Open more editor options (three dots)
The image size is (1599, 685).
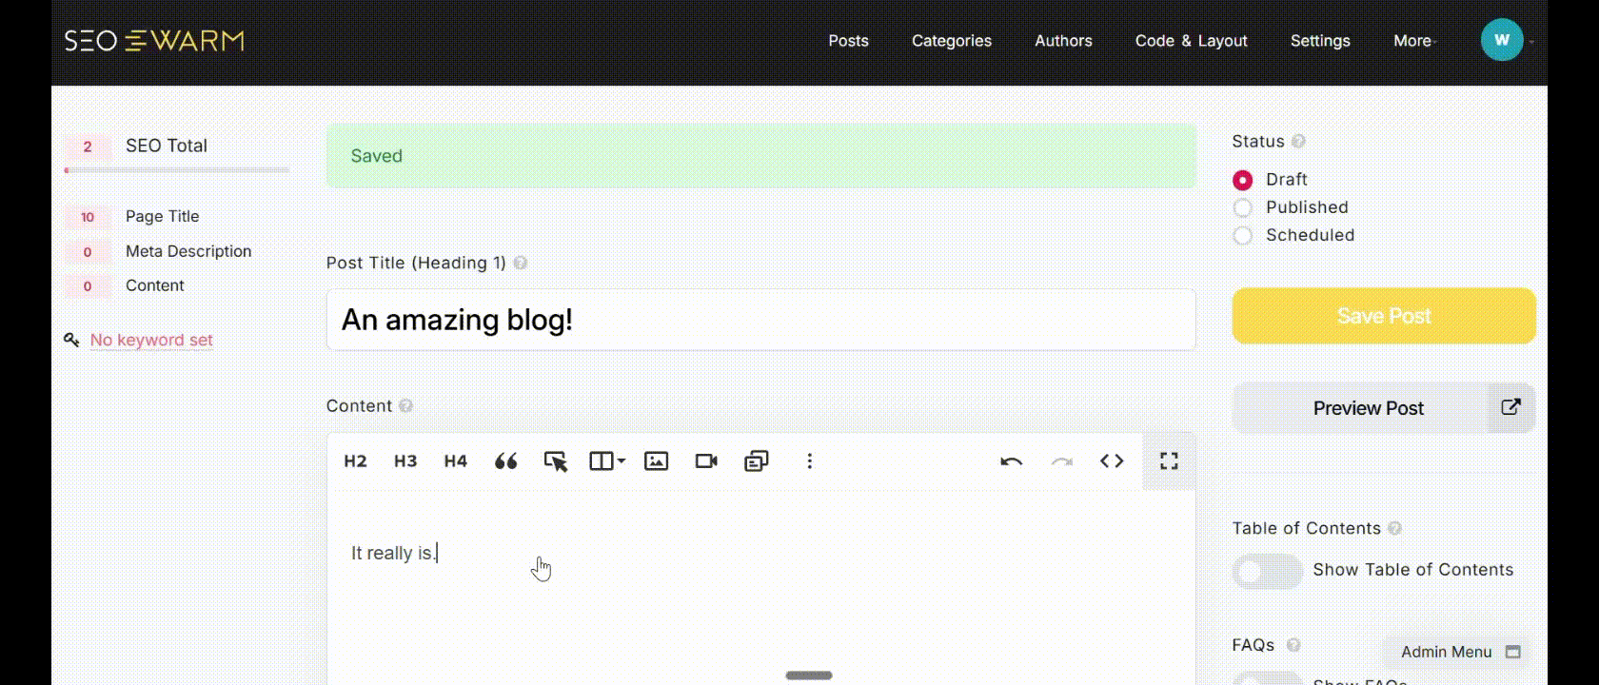click(810, 461)
